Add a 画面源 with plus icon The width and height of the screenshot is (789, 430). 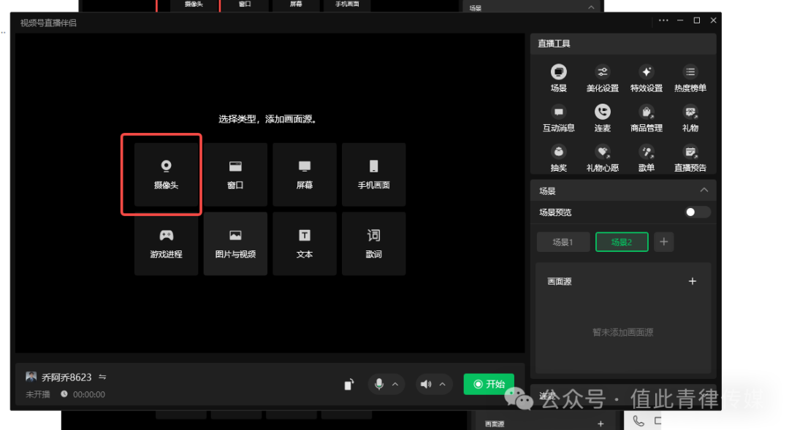click(693, 281)
